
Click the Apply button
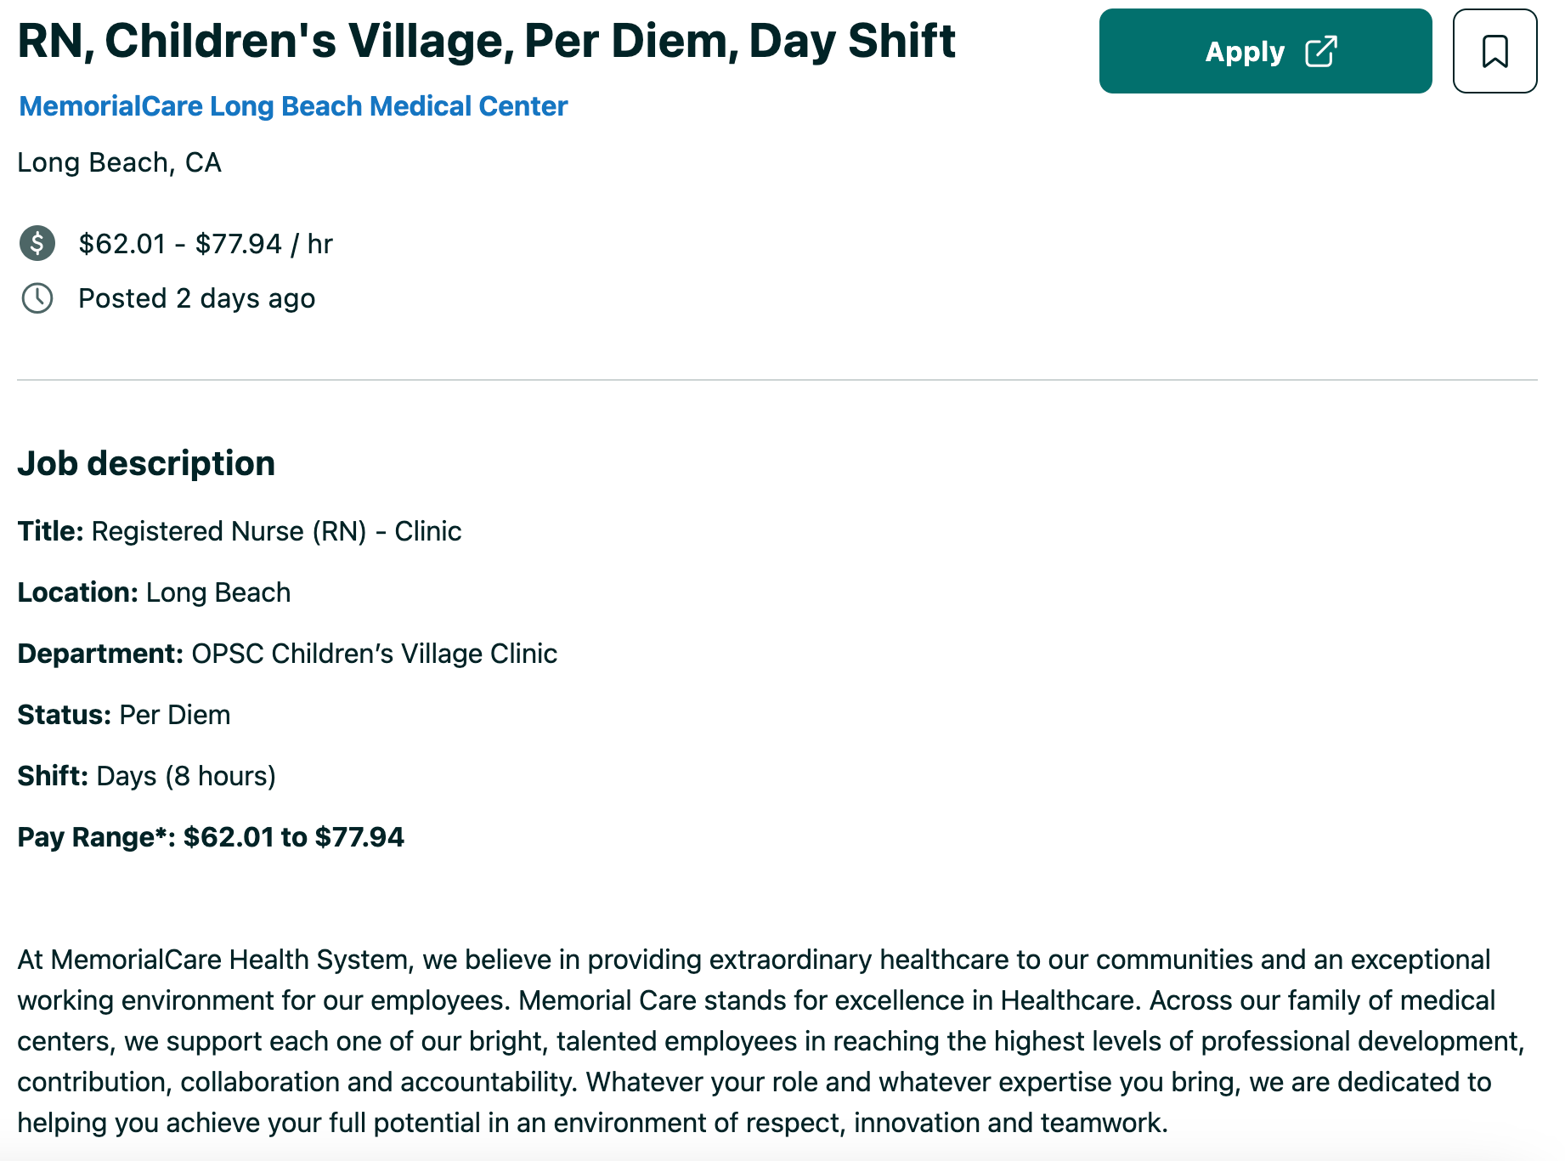click(1265, 51)
